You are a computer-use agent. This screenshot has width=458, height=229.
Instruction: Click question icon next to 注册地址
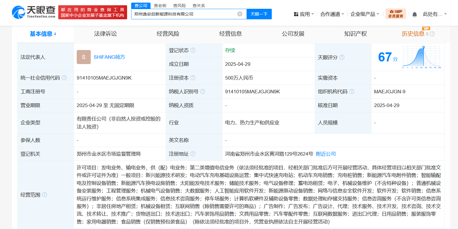click(x=193, y=154)
